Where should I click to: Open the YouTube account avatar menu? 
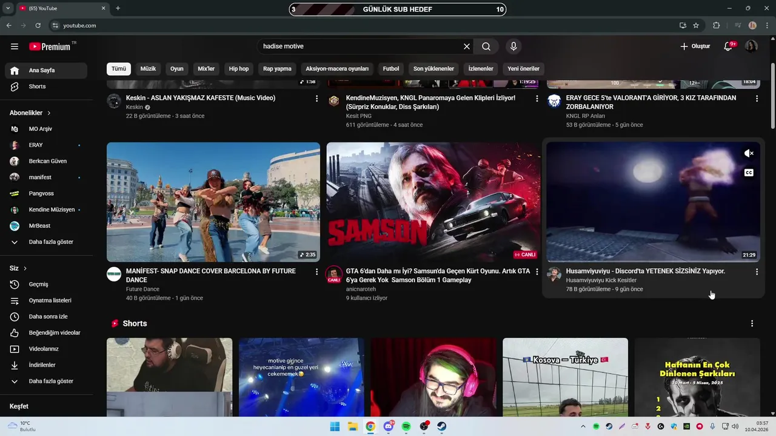[x=751, y=47]
